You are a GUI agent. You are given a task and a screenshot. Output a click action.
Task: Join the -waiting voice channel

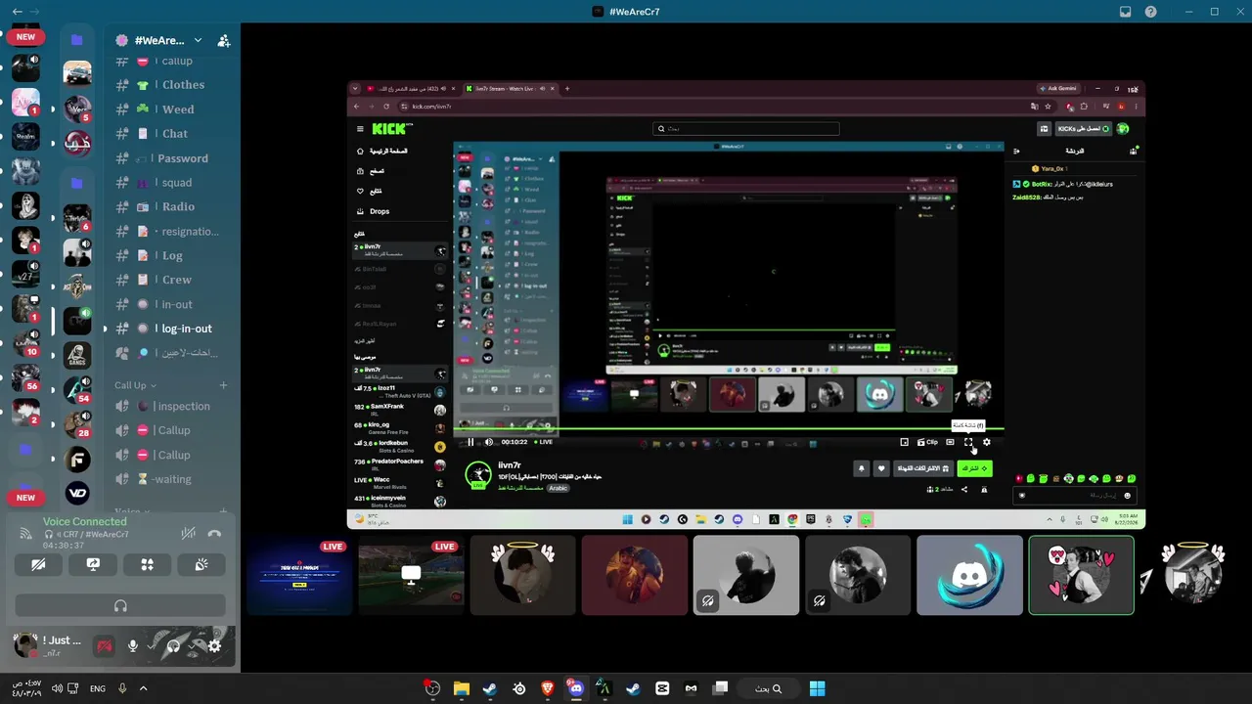tap(172, 479)
